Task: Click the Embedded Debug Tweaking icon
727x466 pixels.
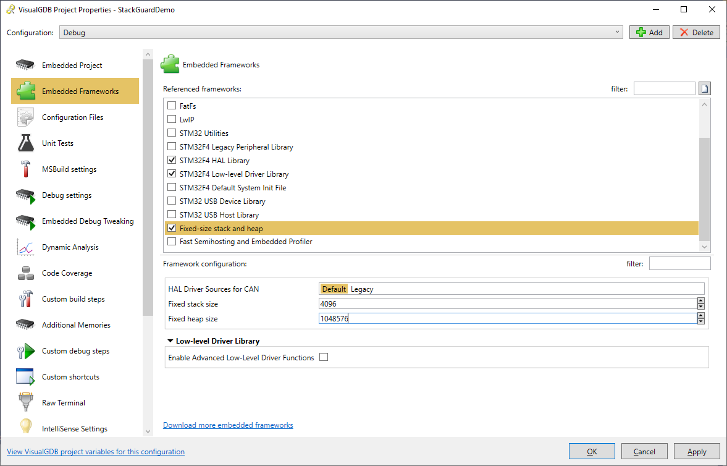Action: coord(25,221)
